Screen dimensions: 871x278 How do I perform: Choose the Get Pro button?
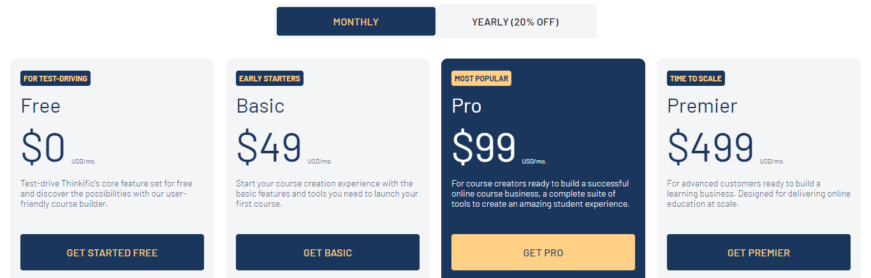(543, 253)
